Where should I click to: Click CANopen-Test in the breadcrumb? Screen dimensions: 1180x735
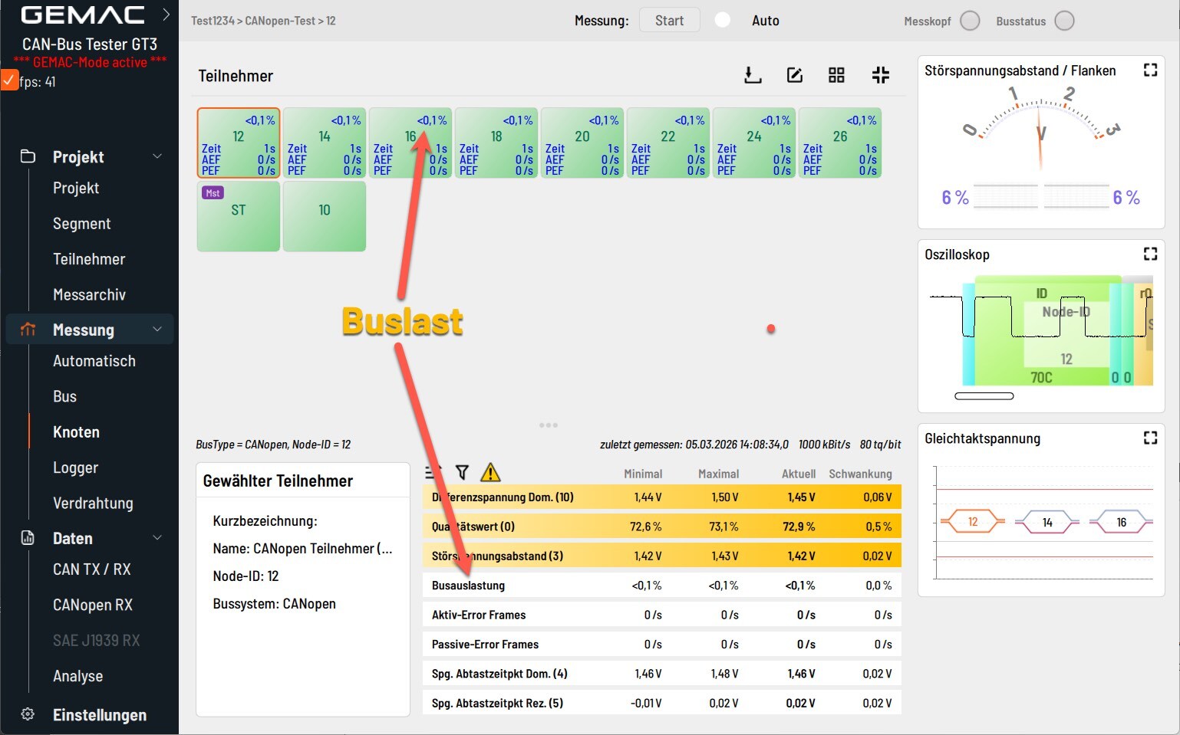tap(280, 21)
